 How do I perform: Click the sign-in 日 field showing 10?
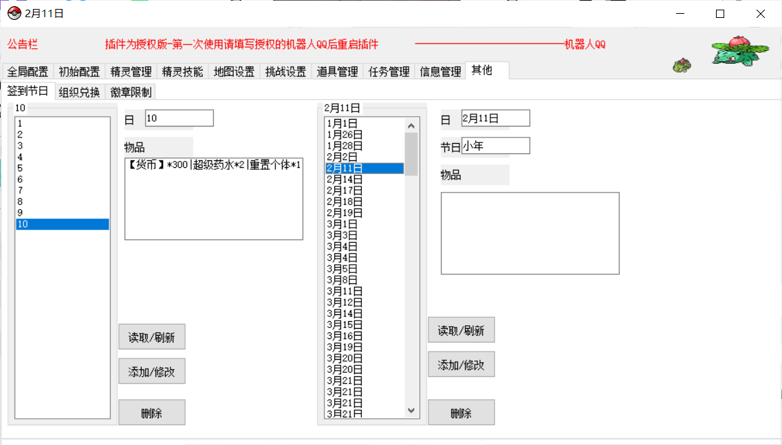[179, 118]
